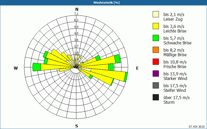Click the orange 'bis 8,2 m/s' swatch
This screenshot has width=207, height=129.
coord(156,50)
